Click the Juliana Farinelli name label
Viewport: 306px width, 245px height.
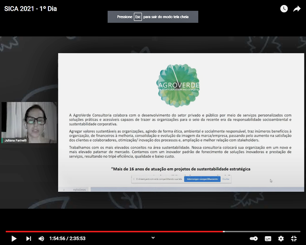[x=15, y=140]
